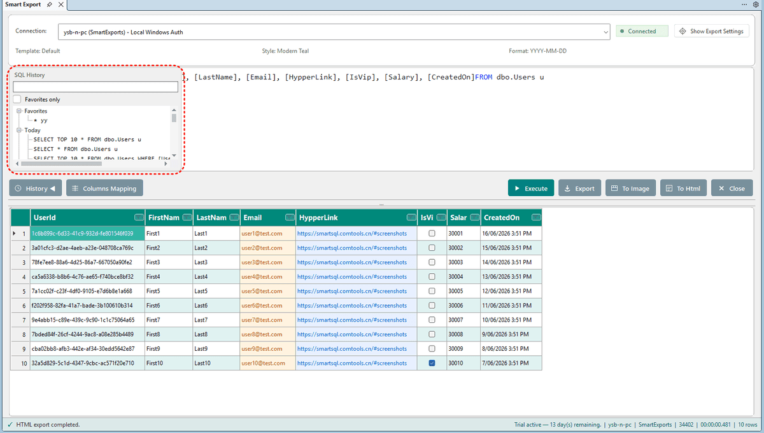Uncheck the IsVip box for First10 row
Viewport: 764px width, 433px height.
[x=432, y=363]
